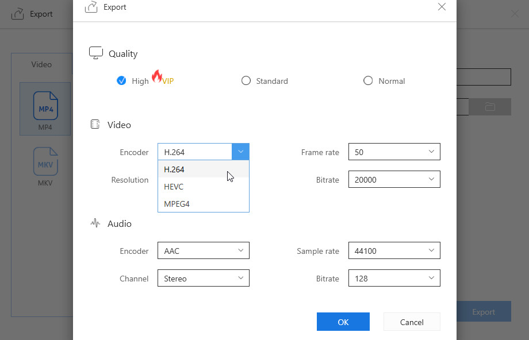Image resolution: width=529 pixels, height=340 pixels.
Task: Select the High quality radio button
Action: click(x=121, y=81)
